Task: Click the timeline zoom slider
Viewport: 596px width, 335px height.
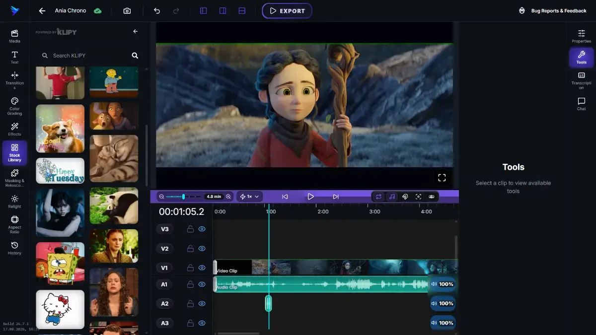Action: pos(183,197)
